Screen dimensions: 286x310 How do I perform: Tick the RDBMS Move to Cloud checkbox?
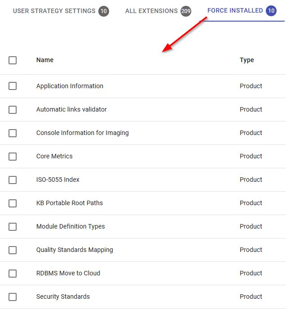13,273
